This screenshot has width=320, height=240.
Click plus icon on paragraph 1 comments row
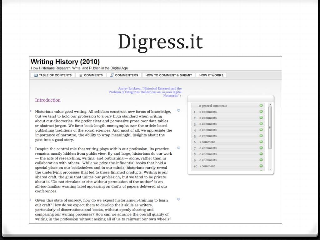(x=261, y=112)
